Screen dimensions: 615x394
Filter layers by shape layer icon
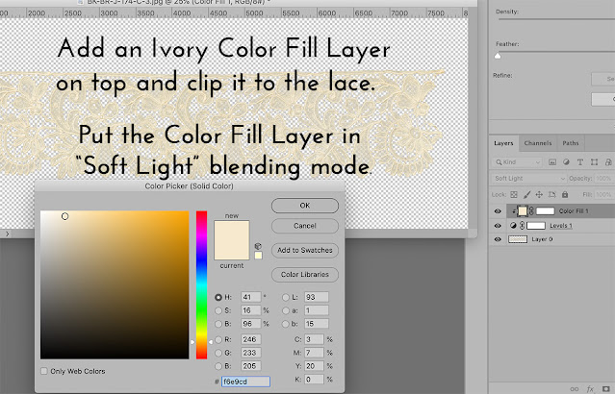(x=594, y=162)
